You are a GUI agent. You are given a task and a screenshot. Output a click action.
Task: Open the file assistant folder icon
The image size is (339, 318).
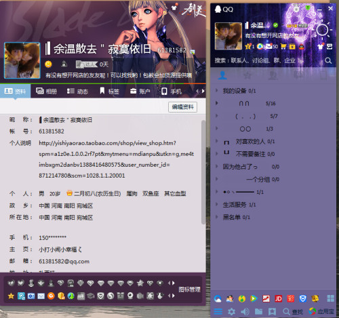[x=258, y=312]
